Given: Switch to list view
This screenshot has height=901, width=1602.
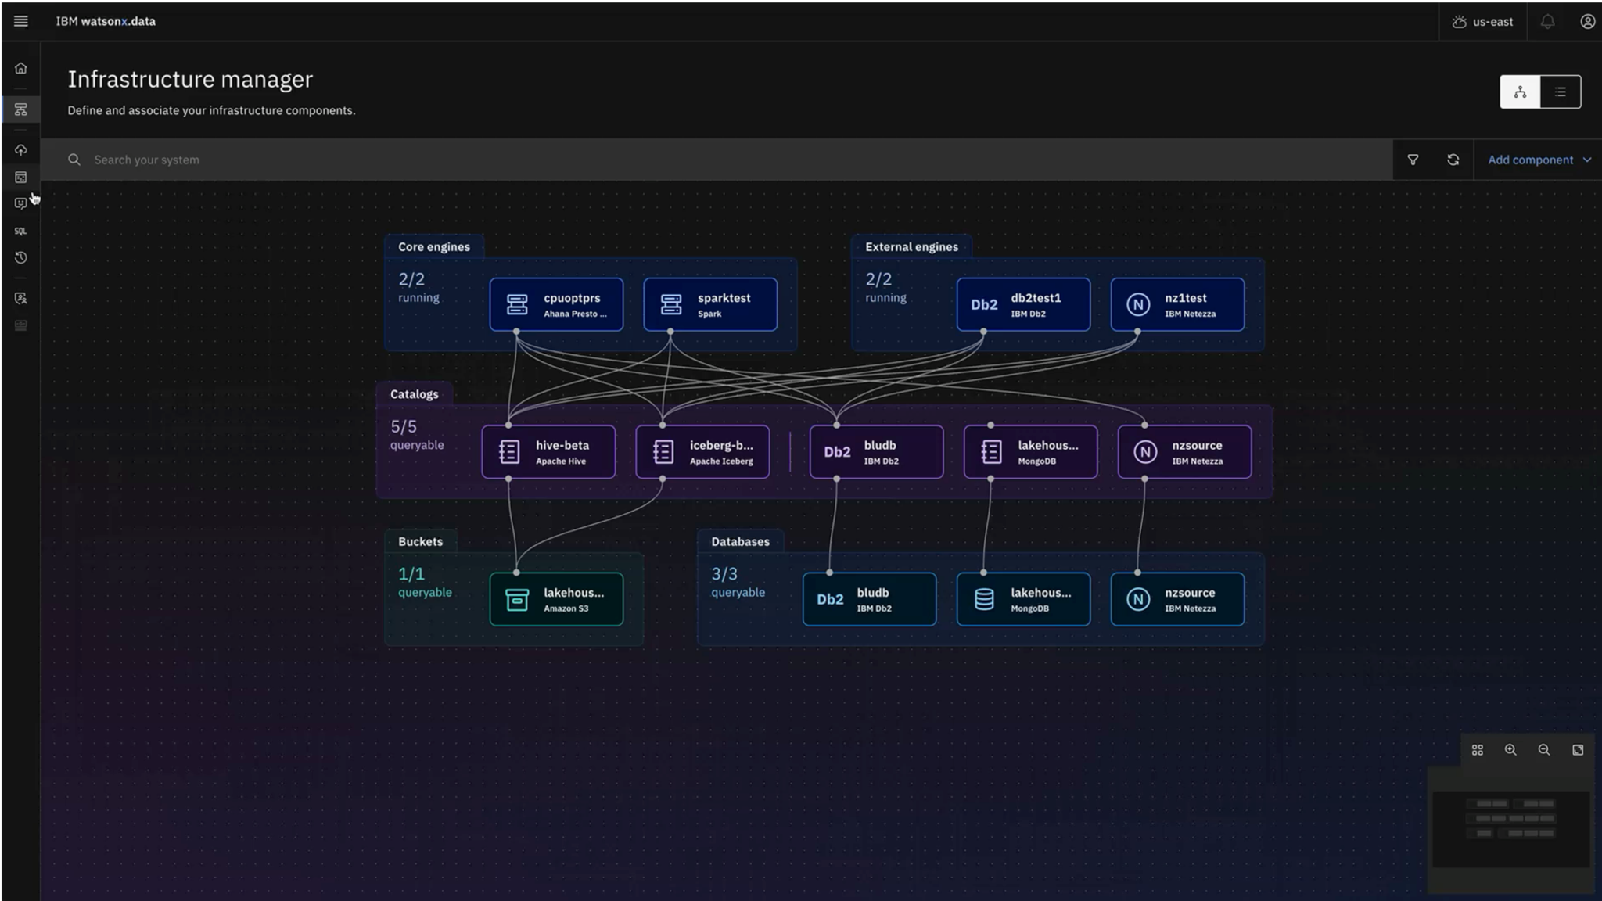Looking at the screenshot, I should pos(1561,92).
